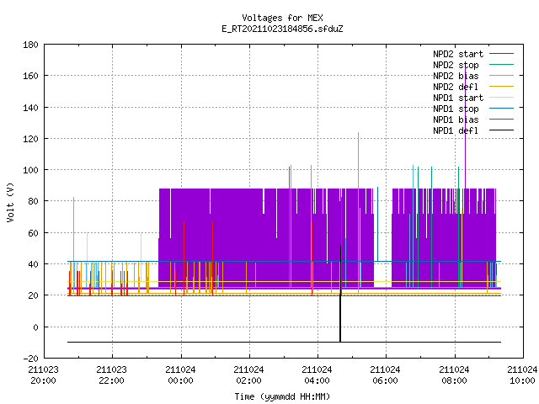The width and height of the screenshot is (539, 404).
Task: Click the 211024 06:00 x-axis tick label
Action: [x=386, y=375]
